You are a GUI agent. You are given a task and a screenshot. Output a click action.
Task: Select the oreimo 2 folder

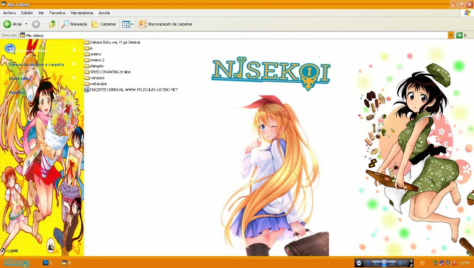(x=94, y=60)
